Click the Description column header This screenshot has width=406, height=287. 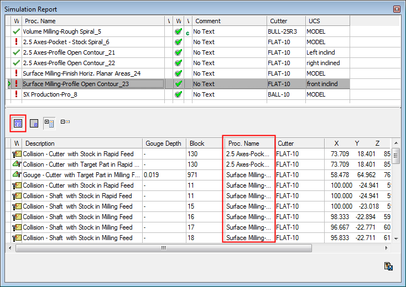point(82,143)
